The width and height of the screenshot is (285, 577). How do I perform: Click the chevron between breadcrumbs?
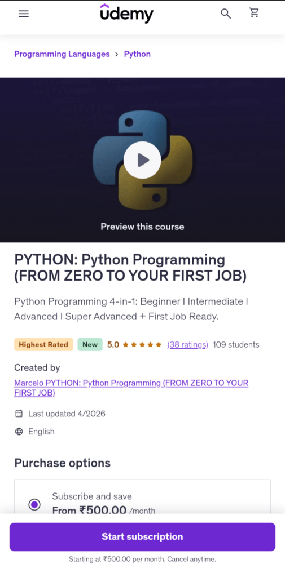pos(116,54)
